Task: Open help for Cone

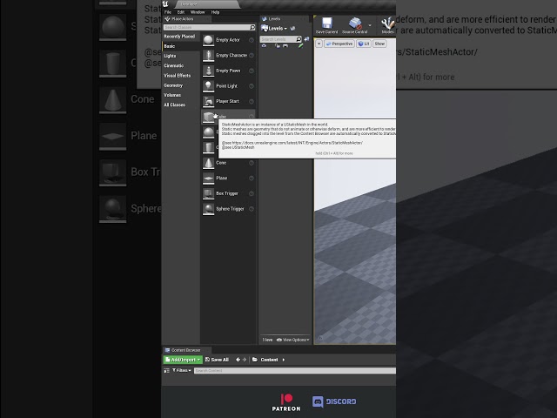Action: click(252, 163)
